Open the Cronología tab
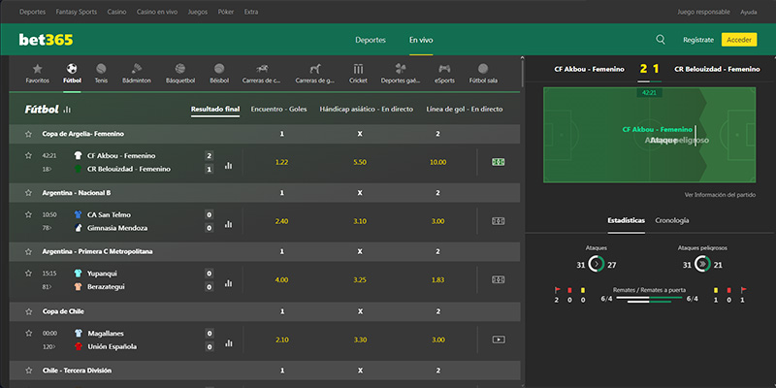 pyautogui.click(x=671, y=220)
